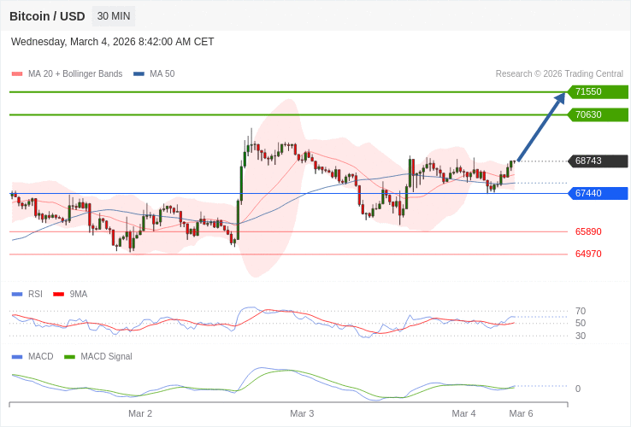Click the 30 MIN timeframe button
Image resolution: width=631 pixels, height=427 pixels.
tap(114, 16)
